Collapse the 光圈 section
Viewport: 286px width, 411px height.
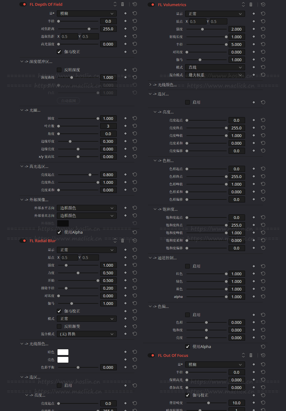pos(22,110)
